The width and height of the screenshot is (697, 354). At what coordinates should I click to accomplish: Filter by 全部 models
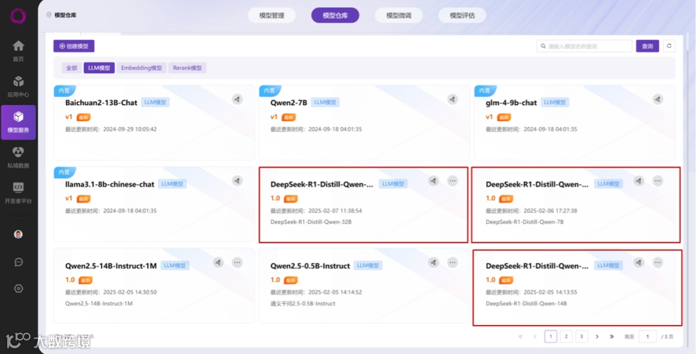click(72, 68)
